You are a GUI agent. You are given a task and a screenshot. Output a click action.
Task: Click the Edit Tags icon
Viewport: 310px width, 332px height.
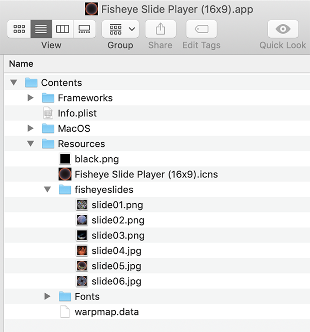(202, 29)
